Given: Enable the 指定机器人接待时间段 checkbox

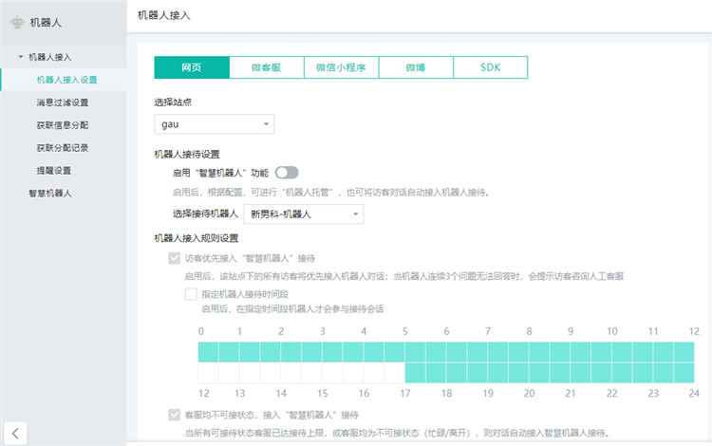Looking at the screenshot, I should pos(191,293).
